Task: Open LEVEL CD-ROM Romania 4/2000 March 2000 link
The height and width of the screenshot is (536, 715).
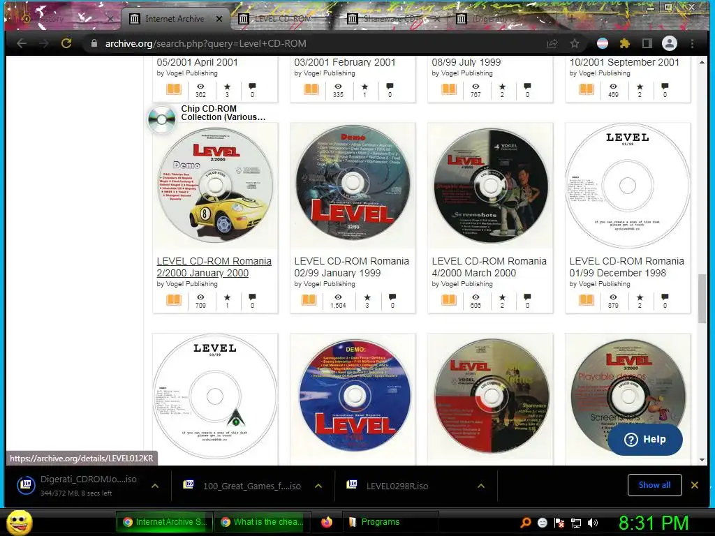Action: coord(489,267)
